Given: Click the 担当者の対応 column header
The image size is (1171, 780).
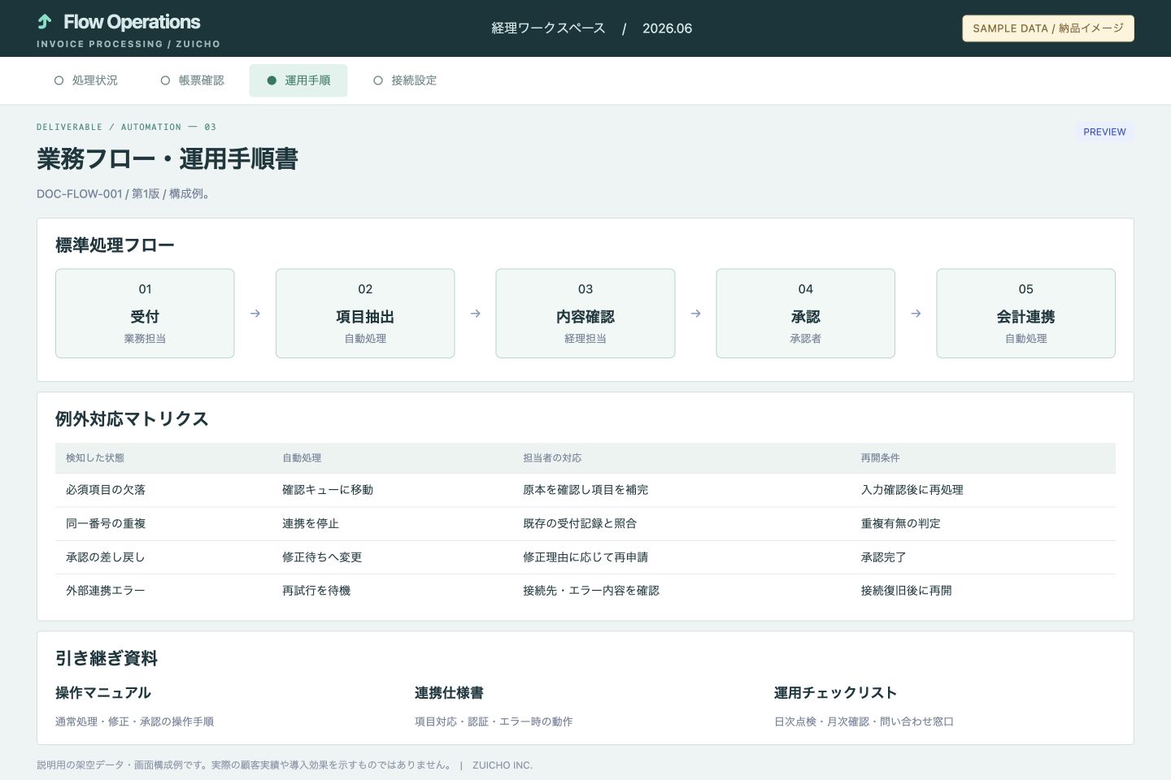Looking at the screenshot, I should tap(552, 458).
